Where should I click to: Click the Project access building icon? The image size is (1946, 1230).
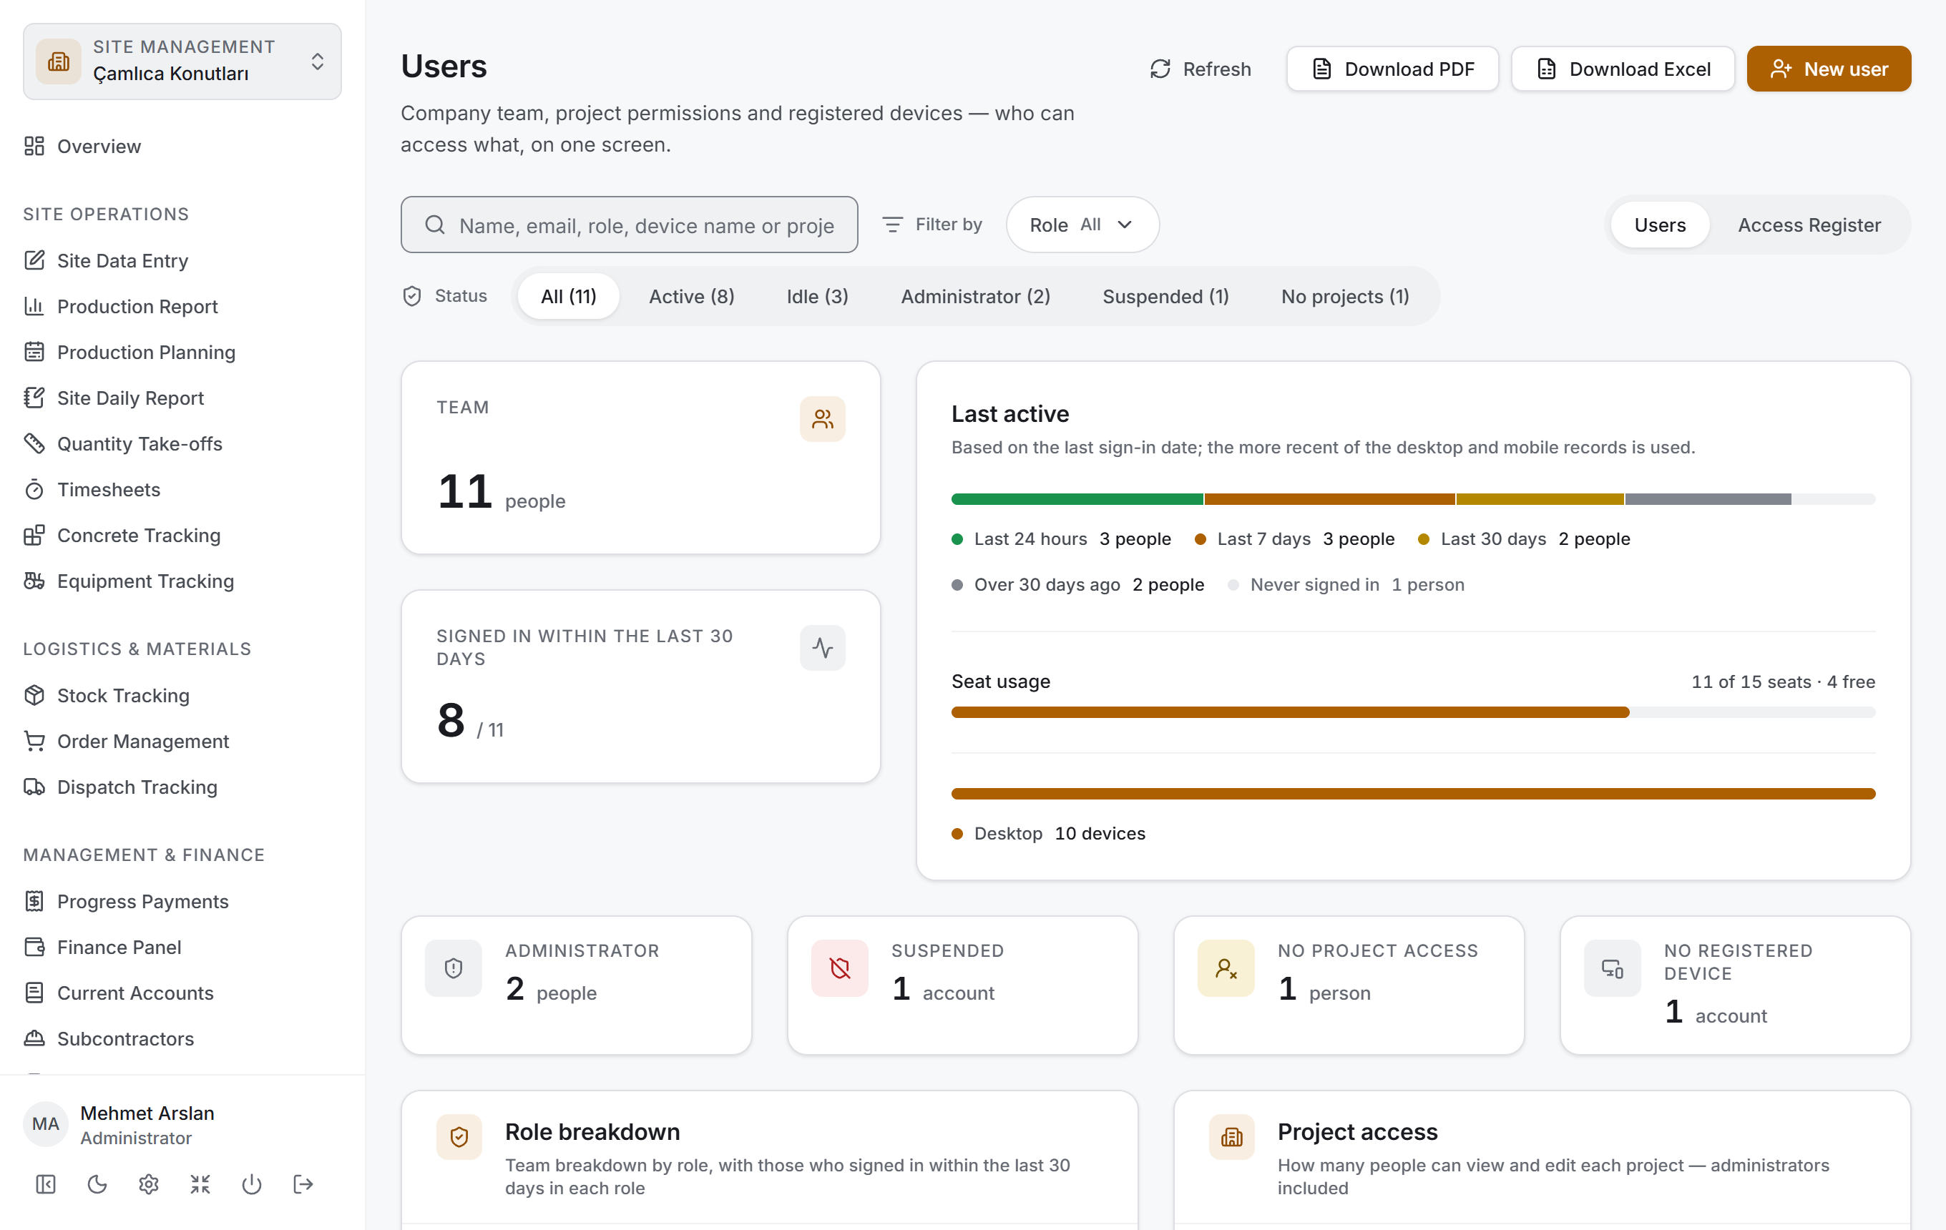click(x=1231, y=1137)
